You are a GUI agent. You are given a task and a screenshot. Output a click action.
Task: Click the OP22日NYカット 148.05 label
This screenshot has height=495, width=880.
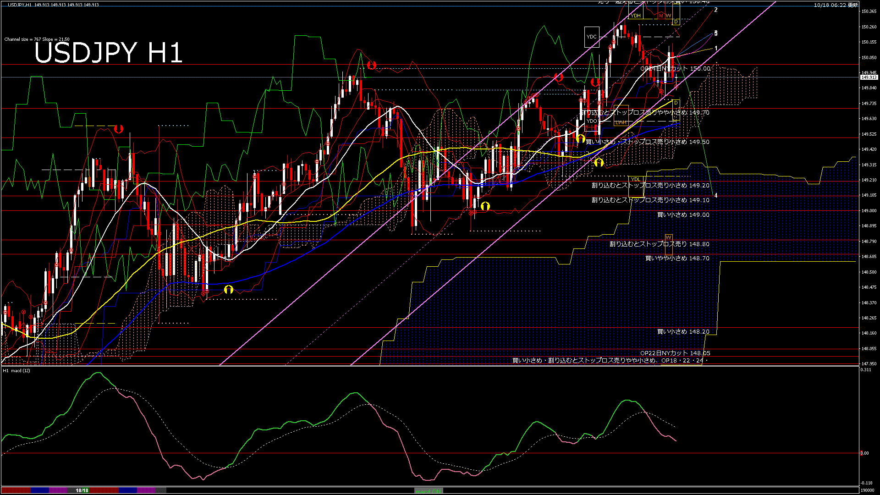coord(675,353)
